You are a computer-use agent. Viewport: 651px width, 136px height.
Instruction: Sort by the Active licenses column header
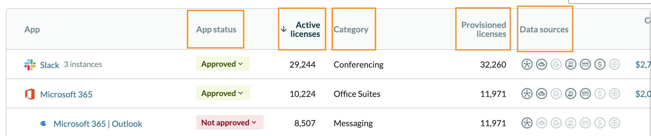coord(305,29)
